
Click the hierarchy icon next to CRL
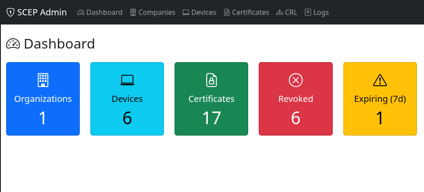(x=279, y=12)
